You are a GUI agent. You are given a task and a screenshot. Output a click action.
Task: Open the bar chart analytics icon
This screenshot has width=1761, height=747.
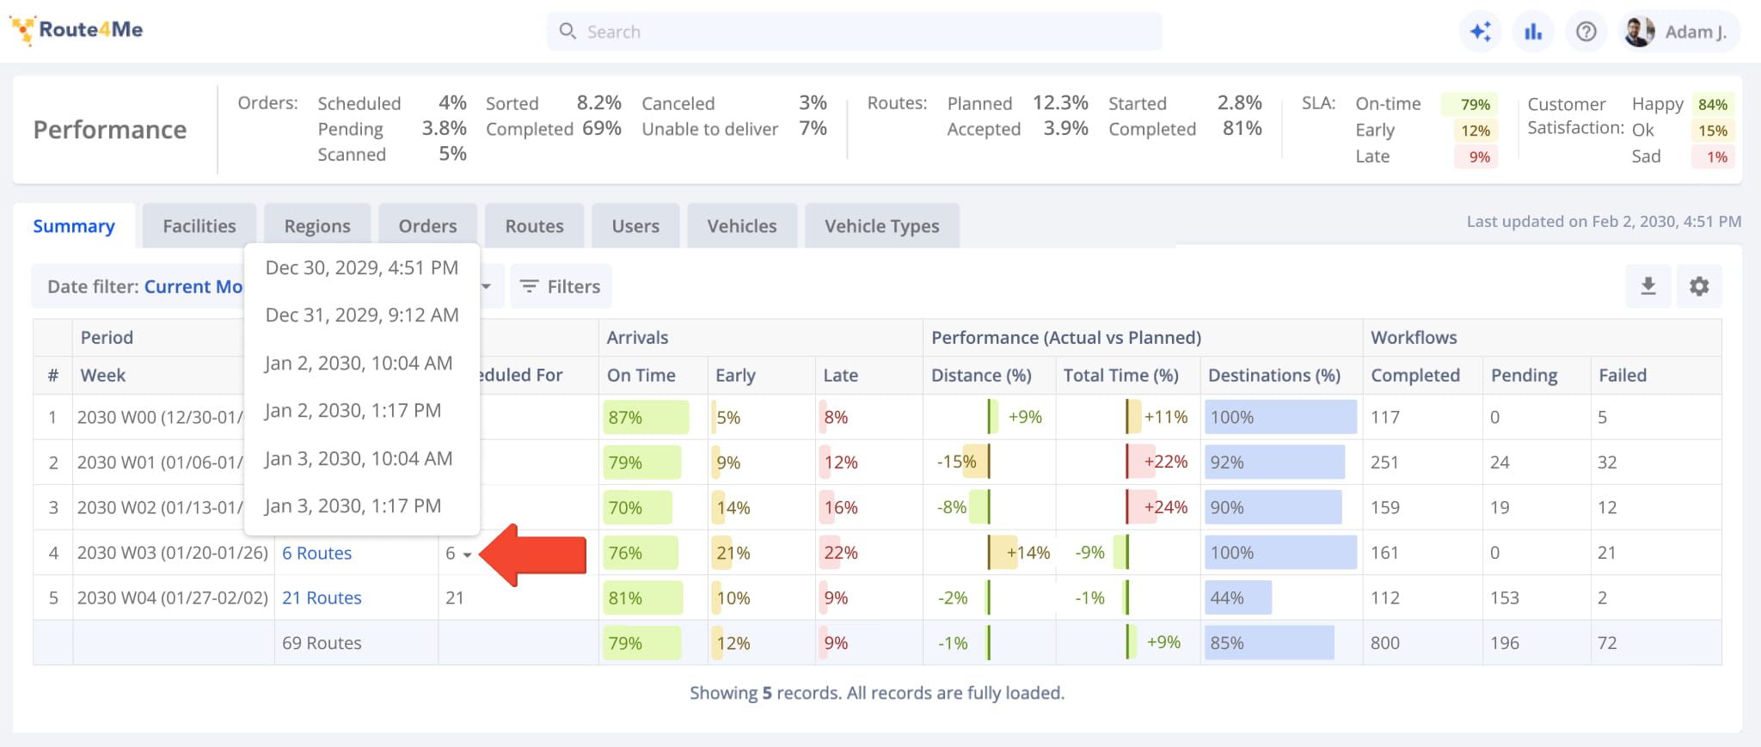[1533, 32]
